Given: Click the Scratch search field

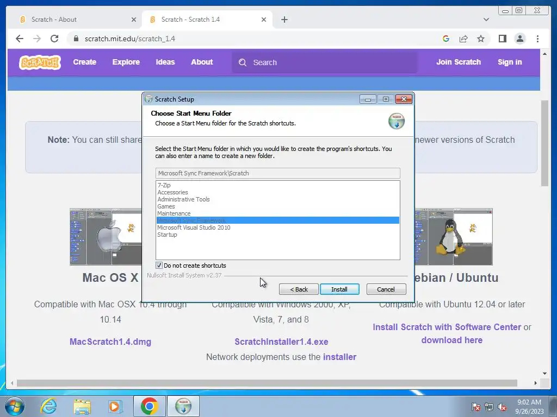Looking at the screenshot, I should tap(325, 62).
